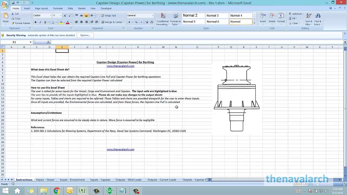Open the Page Layout ribbon tab

(x=41, y=8)
